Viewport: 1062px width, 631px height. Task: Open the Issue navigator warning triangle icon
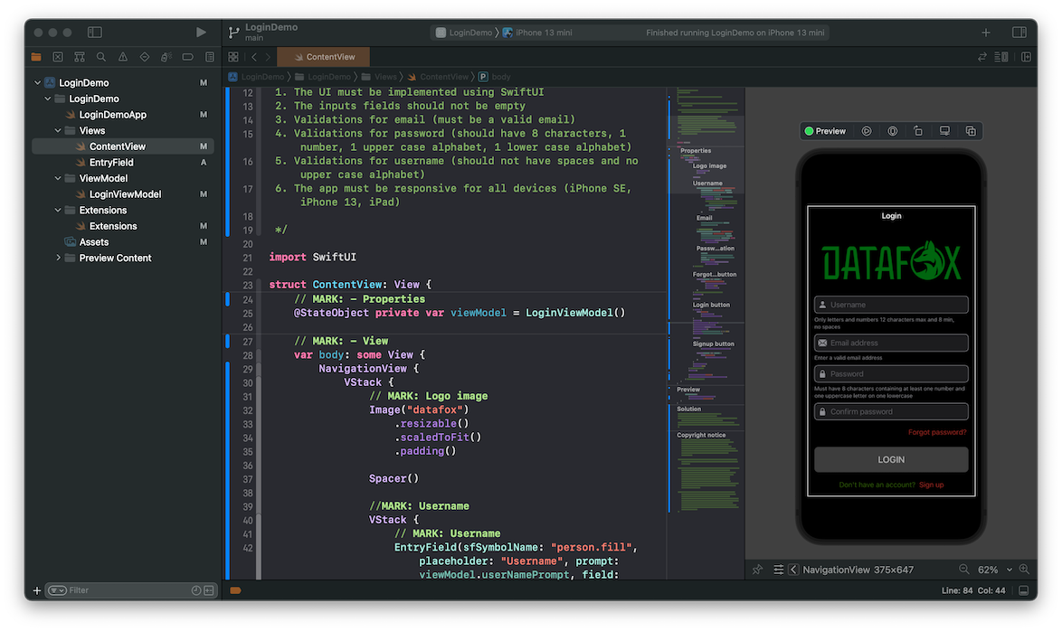point(122,56)
